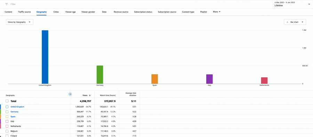Click the United Kingdom views 1,493,609

[79, 107]
